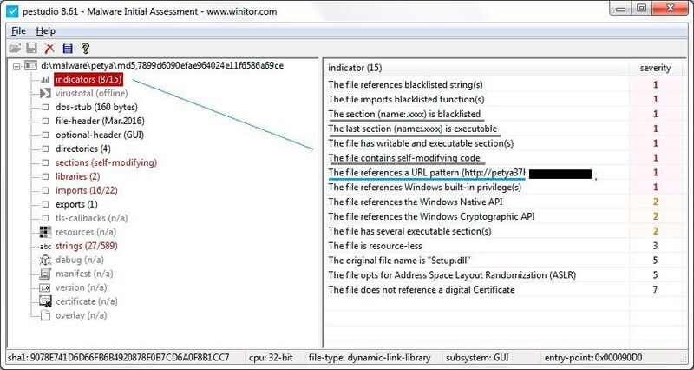Select dos-stub (160 bytes) node
The image size is (694, 370).
point(96,107)
